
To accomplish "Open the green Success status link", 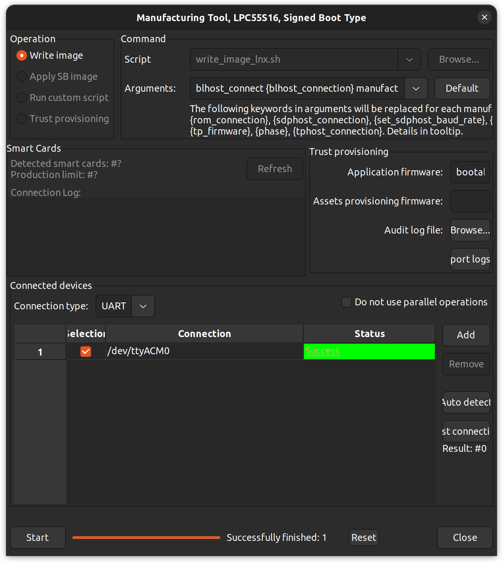I will pyautogui.click(x=322, y=351).
